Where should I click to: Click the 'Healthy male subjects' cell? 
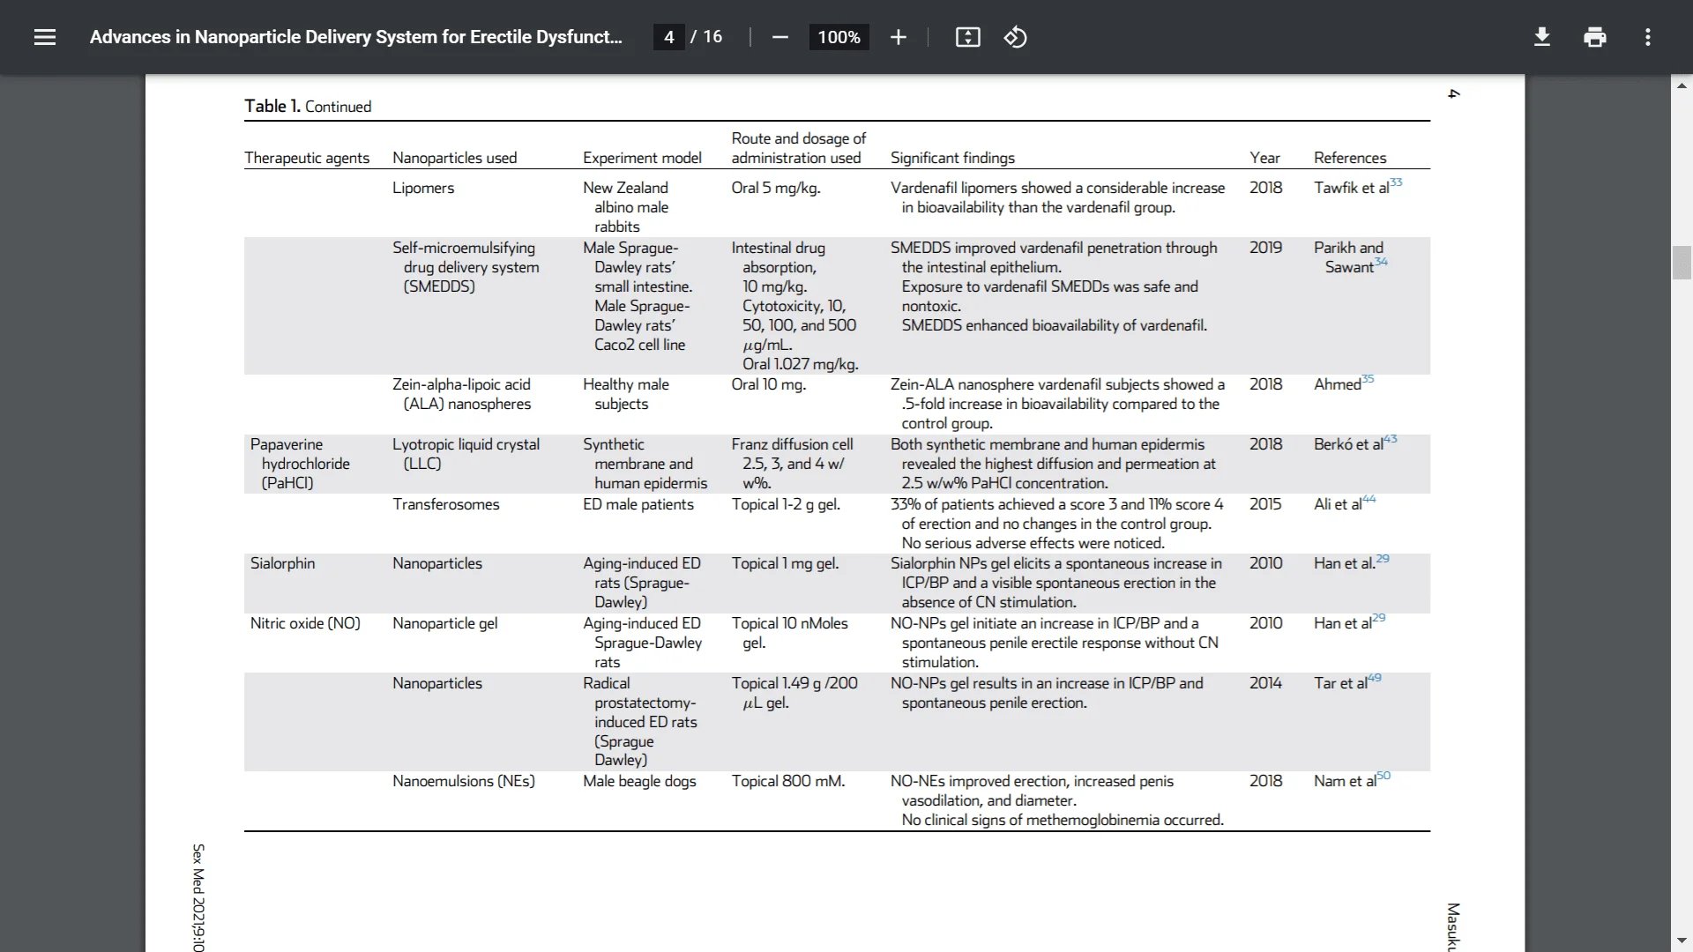point(626,394)
